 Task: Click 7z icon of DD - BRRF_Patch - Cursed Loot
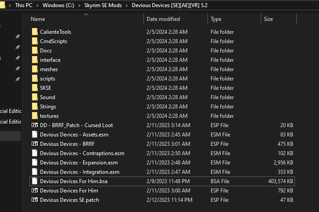[35, 125]
